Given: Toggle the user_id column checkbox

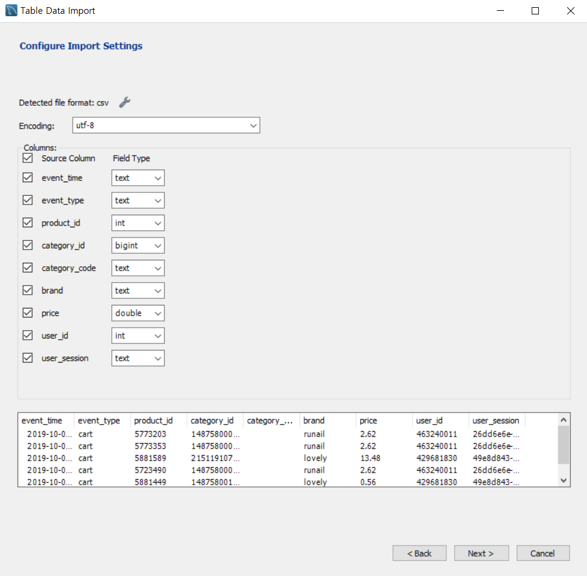Looking at the screenshot, I should coord(27,335).
